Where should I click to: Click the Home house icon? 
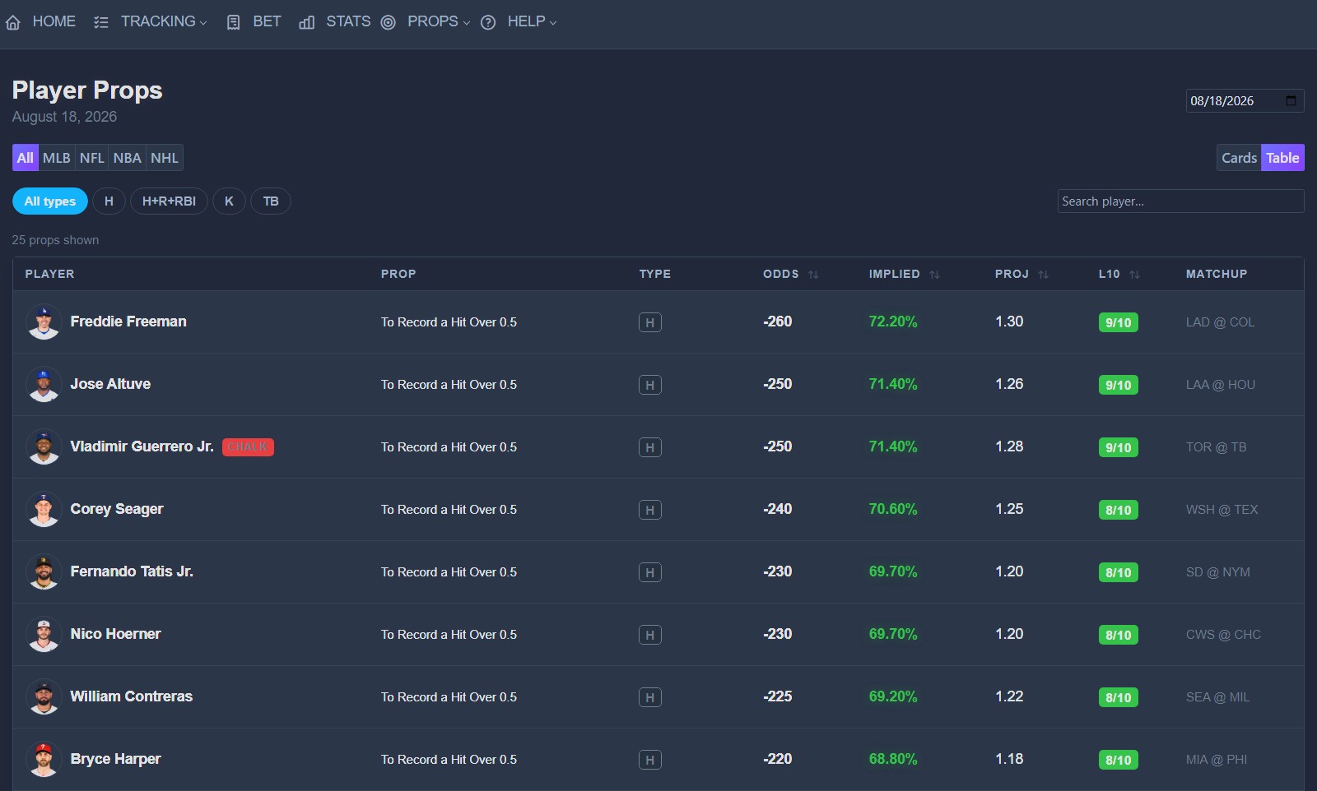click(13, 22)
